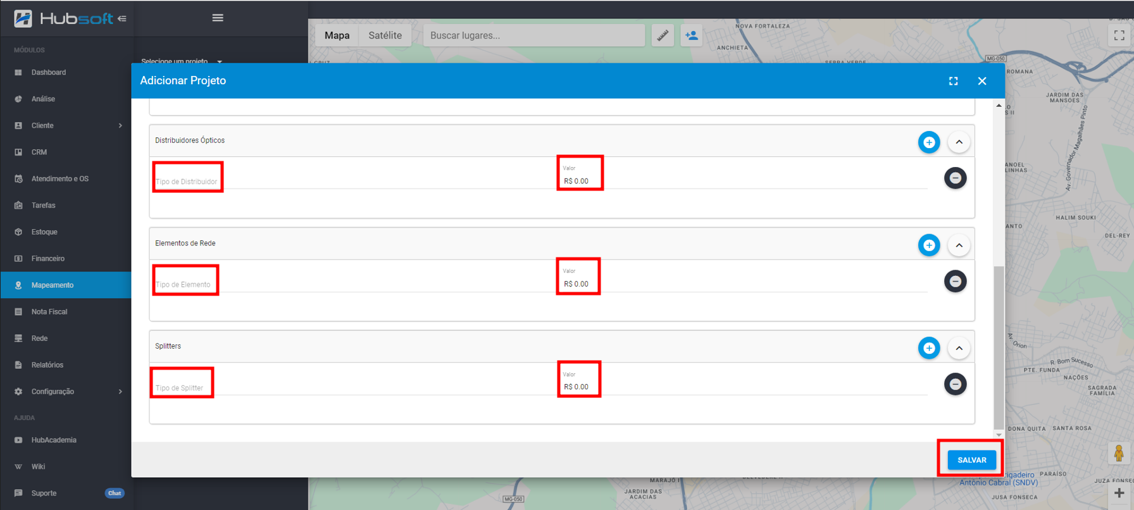Click the dialog scrollbar up arrow
Screen dimensions: 1134x510
pos(999,105)
